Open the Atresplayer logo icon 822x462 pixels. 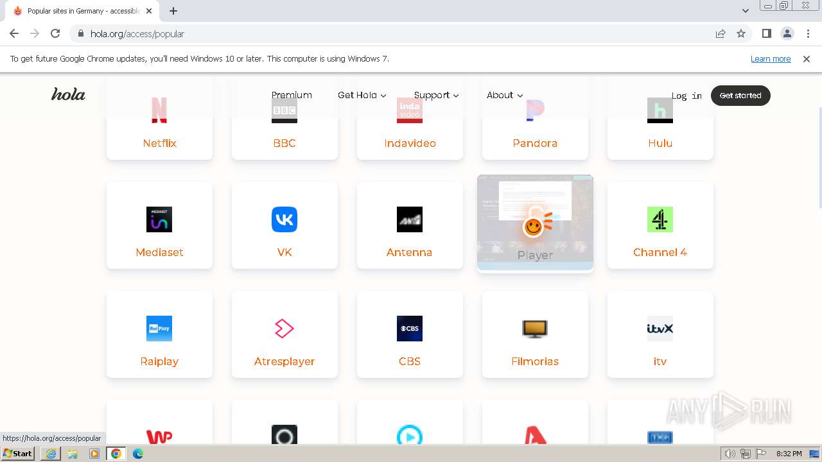(284, 329)
